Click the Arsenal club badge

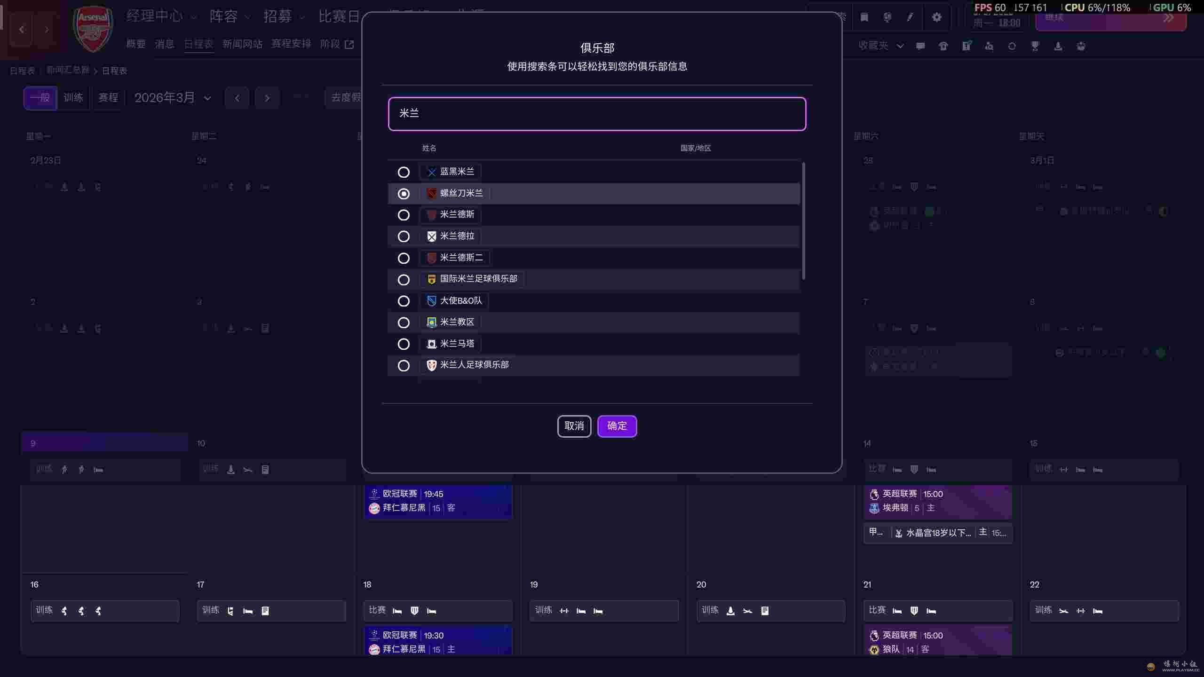point(93,29)
